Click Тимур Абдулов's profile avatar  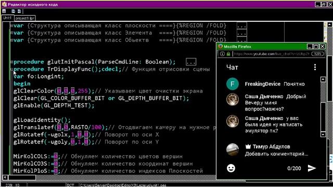(x=233, y=150)
